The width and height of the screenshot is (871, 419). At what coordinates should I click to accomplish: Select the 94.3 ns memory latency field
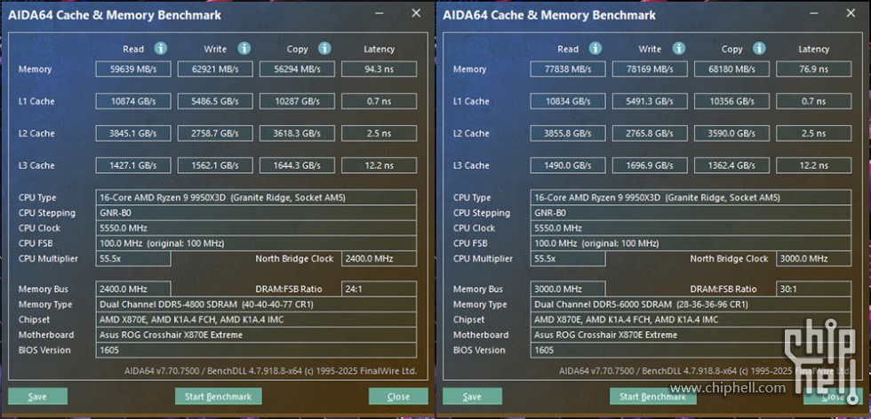tap(379, 69)
